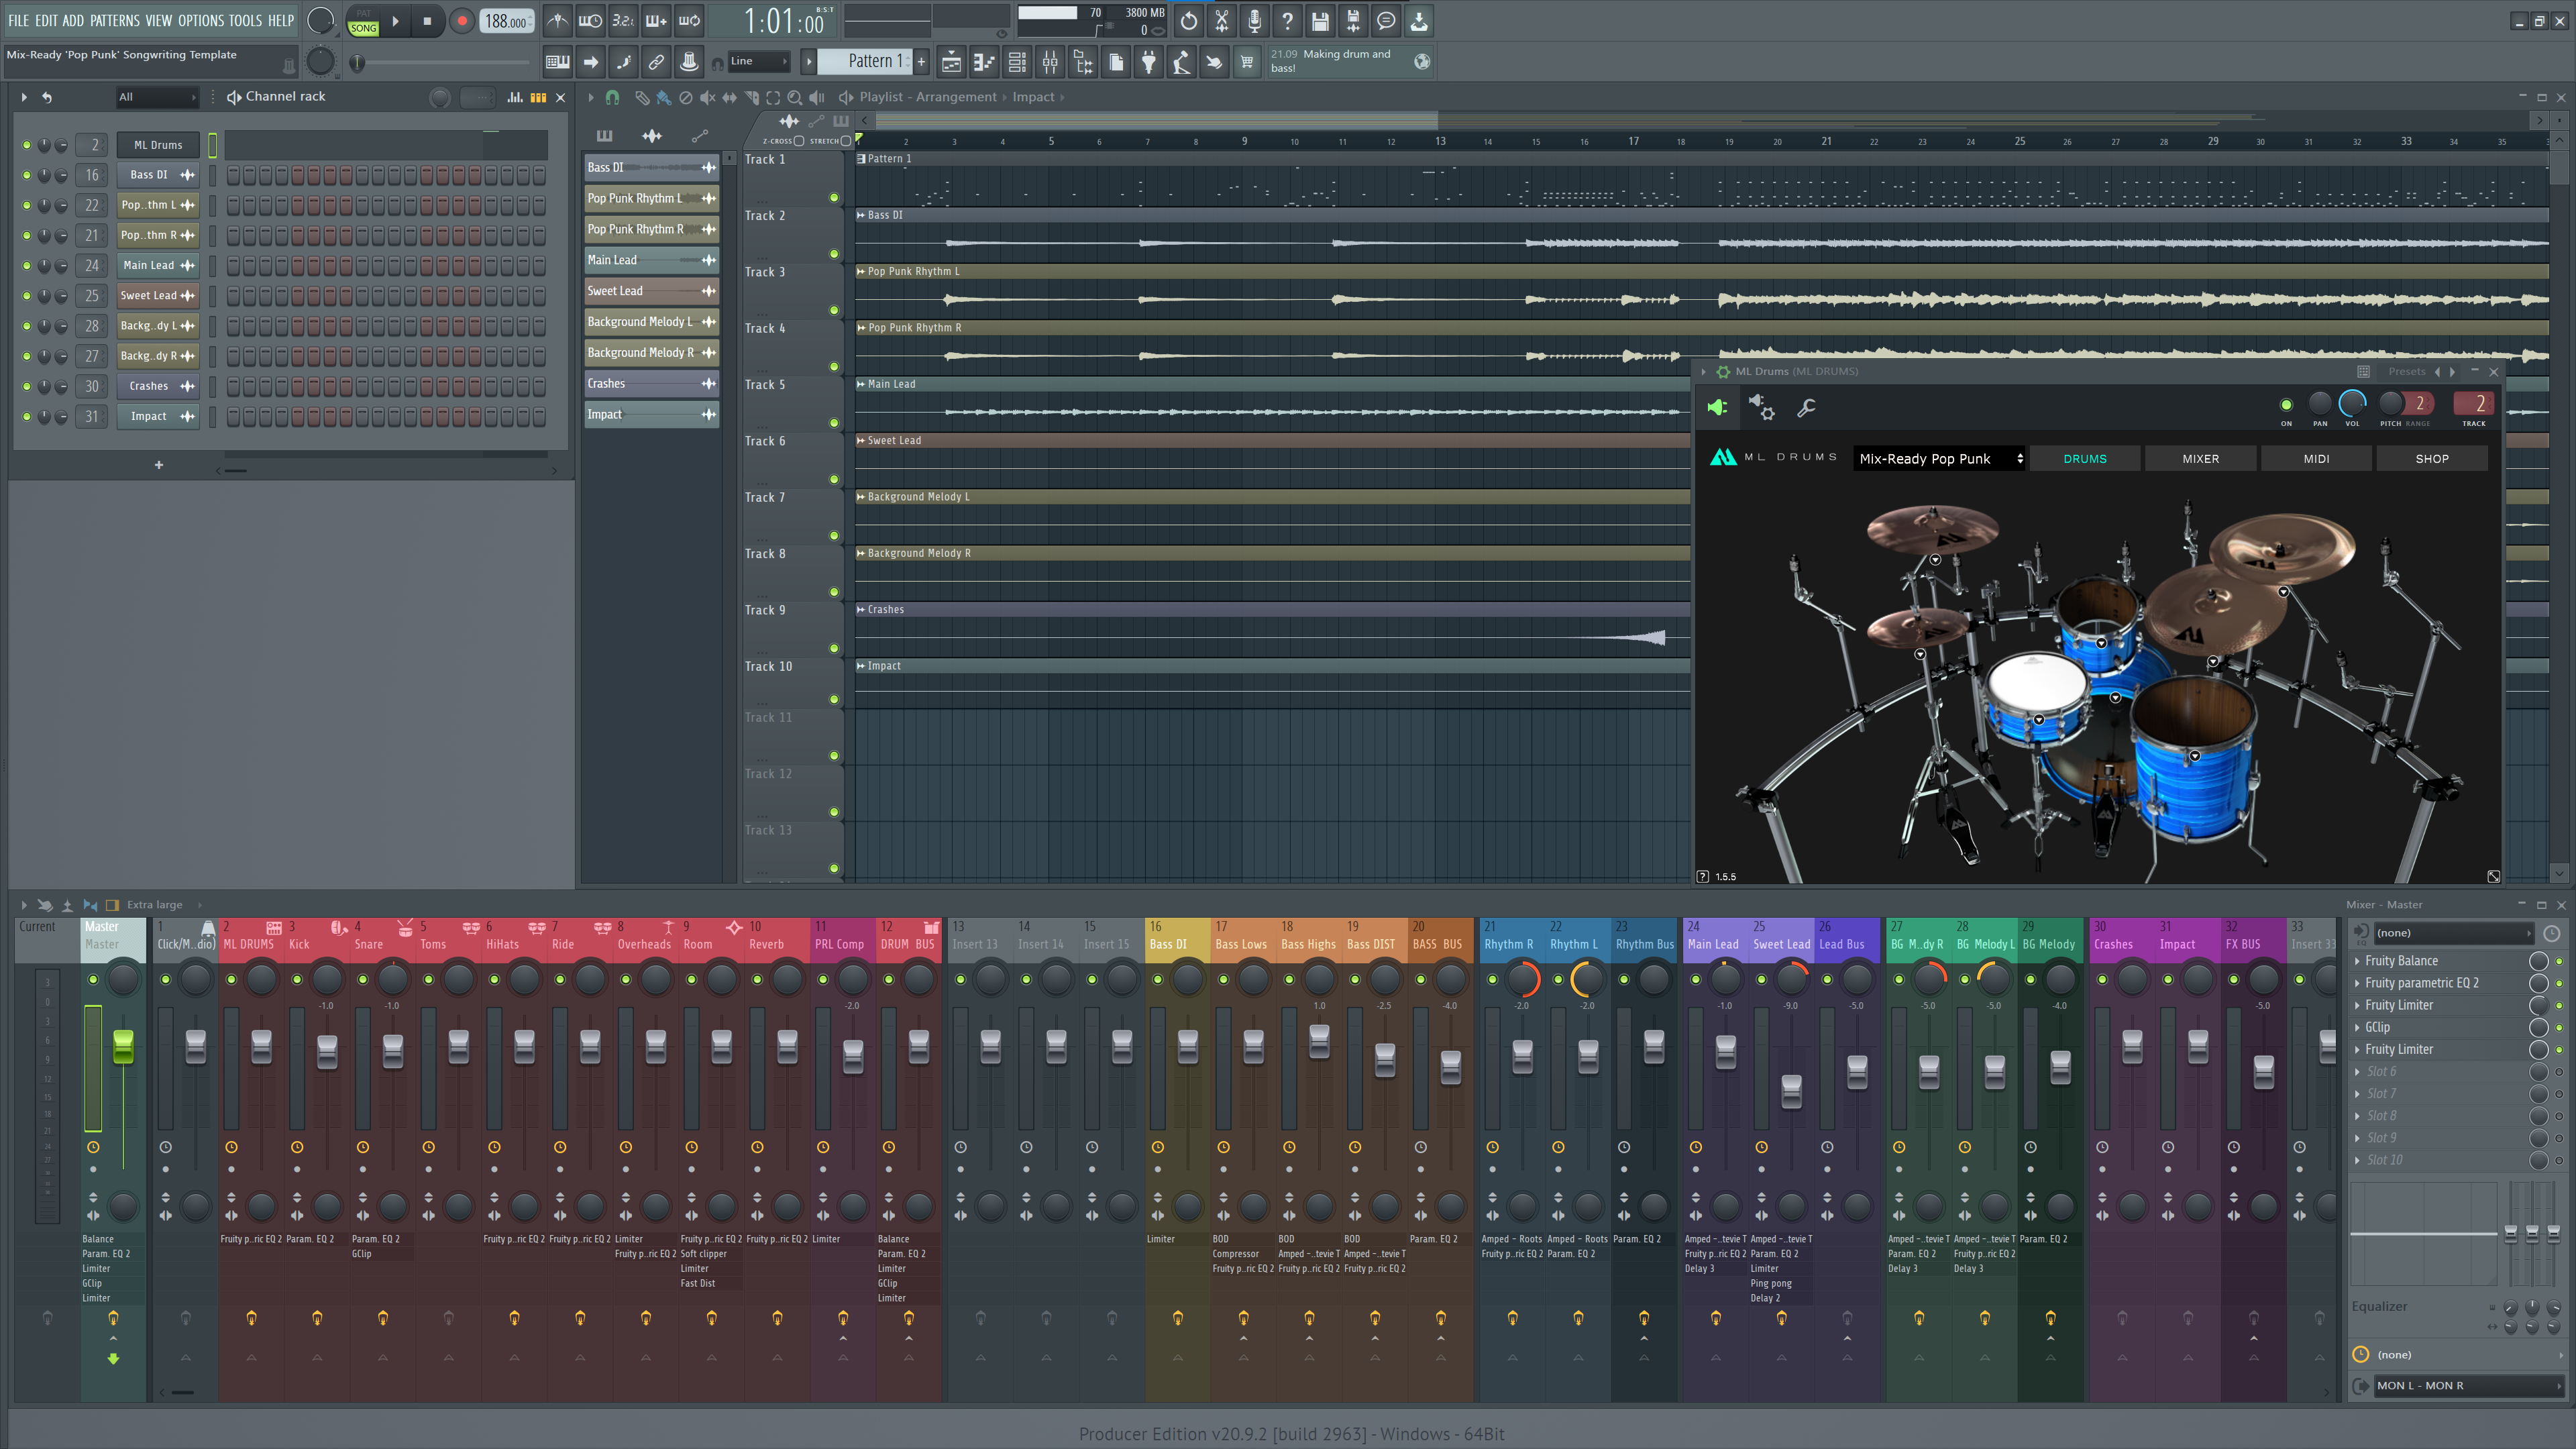This screenshot has height=1449, width=2576.
Task: Open the metronome toggle in toolbar
Action: (x=558, y=20)
